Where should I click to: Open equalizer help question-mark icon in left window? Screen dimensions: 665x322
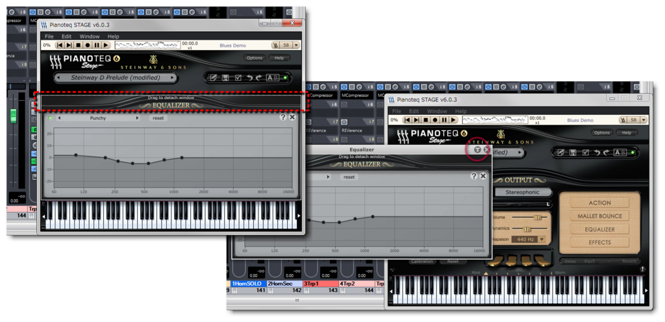click(x=283, y=118)
